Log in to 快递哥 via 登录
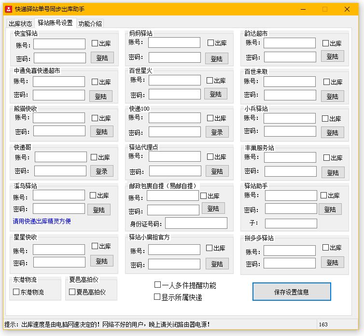 [x=102, y=171]
